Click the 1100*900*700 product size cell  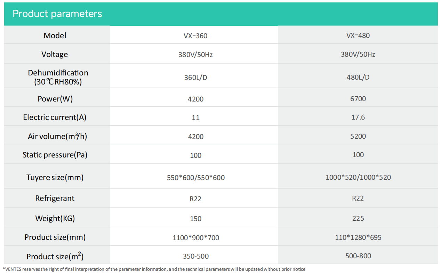pyautogui.click(x=195, y=238)
